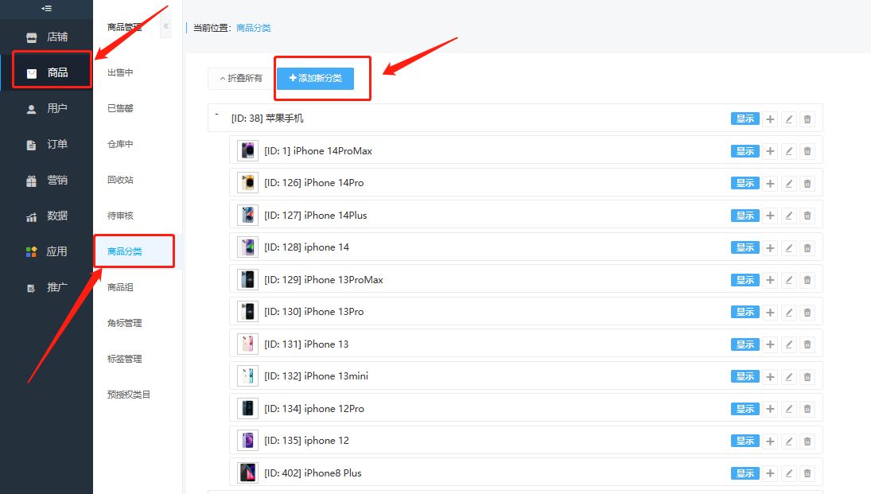Toggle 显示 for 苹果手机 category
The height and width of the screenshot is (494, 871).
745,119
